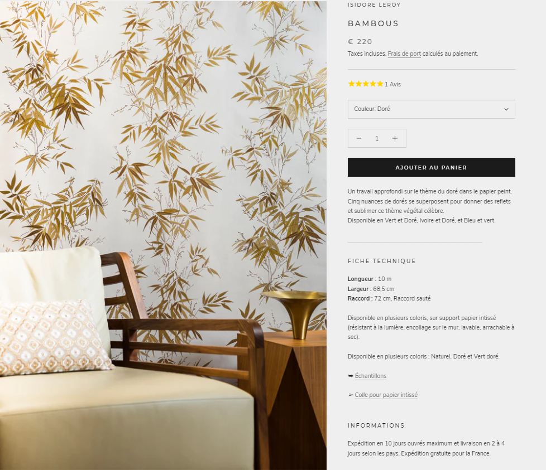Image resolution: width=546 pixels, height=470 pixels.
Task: Open the Échantillons link
Action: tap(371, 376)
